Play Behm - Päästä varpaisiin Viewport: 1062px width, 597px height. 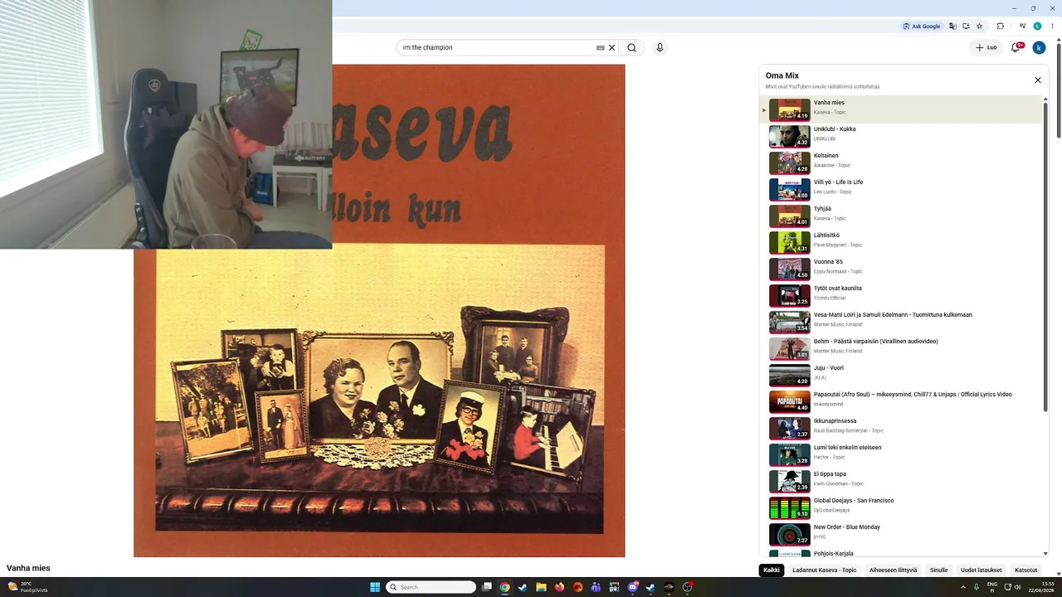click(x=901, y=349)
